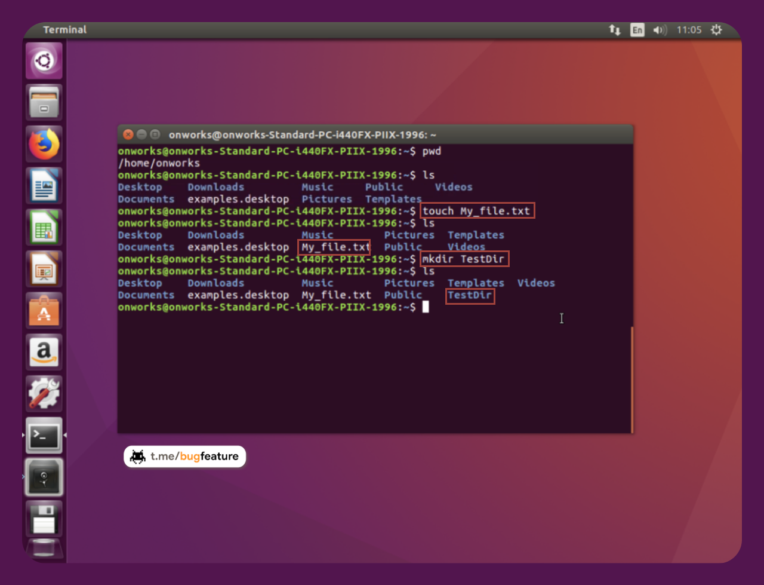Viewport: 764px width, 585px height.
Task: Click the Terminal label in top panel
Action: point(64,30)
